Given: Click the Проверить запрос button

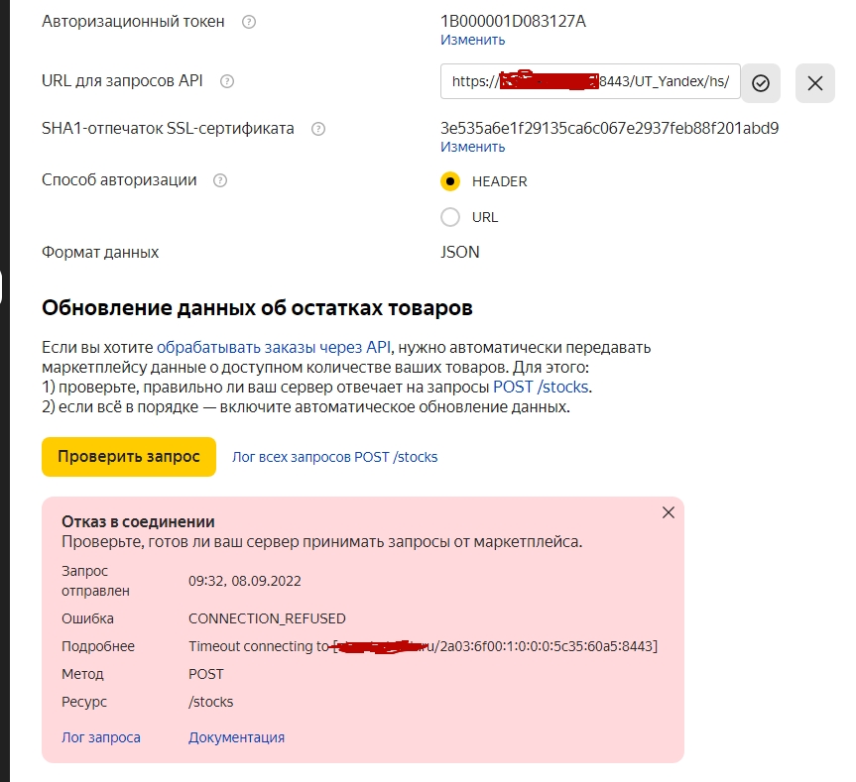Looking at the screenshot, I should [129, 457].
